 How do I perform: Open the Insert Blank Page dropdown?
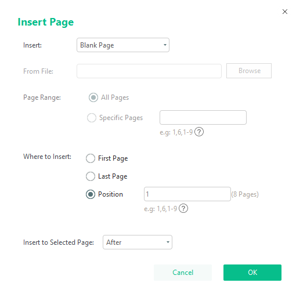point(123,45)
